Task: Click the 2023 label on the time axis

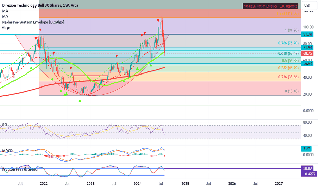Action: (91, 184)
